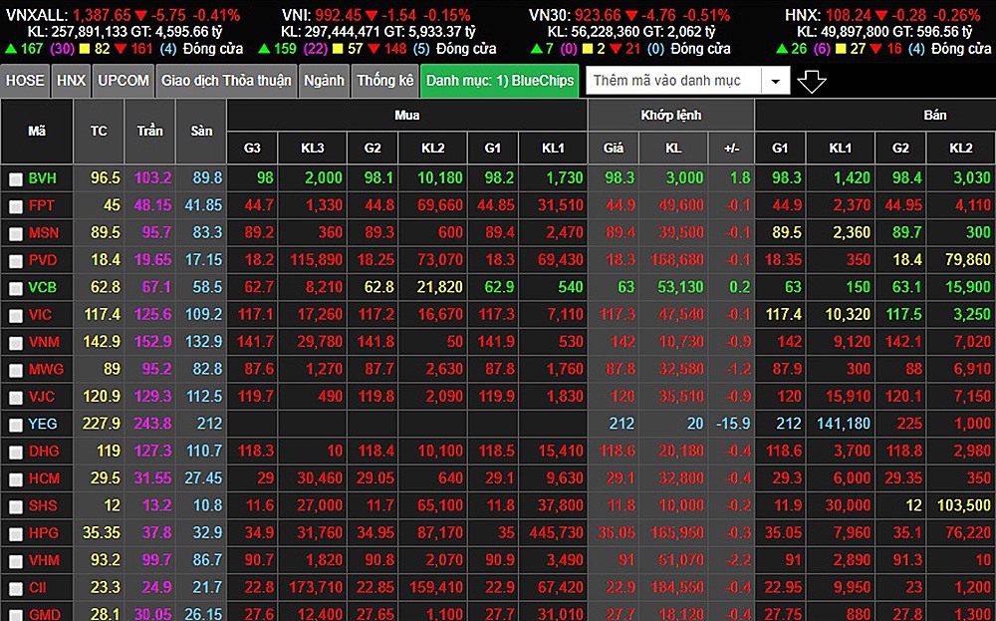Viewport: 996px width, 621px height.
Task: Open the VCB stock symbol
Action: click(43, 287)
